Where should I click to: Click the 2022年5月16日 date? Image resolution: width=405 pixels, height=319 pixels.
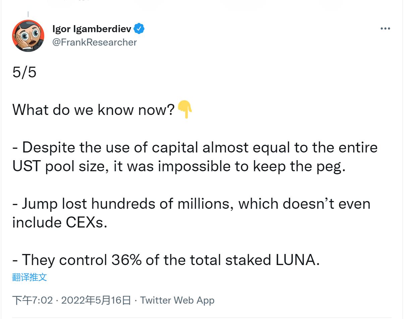(96, 300)
